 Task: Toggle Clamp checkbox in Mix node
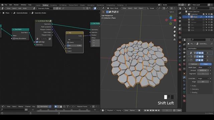click(x=68, y=42)
